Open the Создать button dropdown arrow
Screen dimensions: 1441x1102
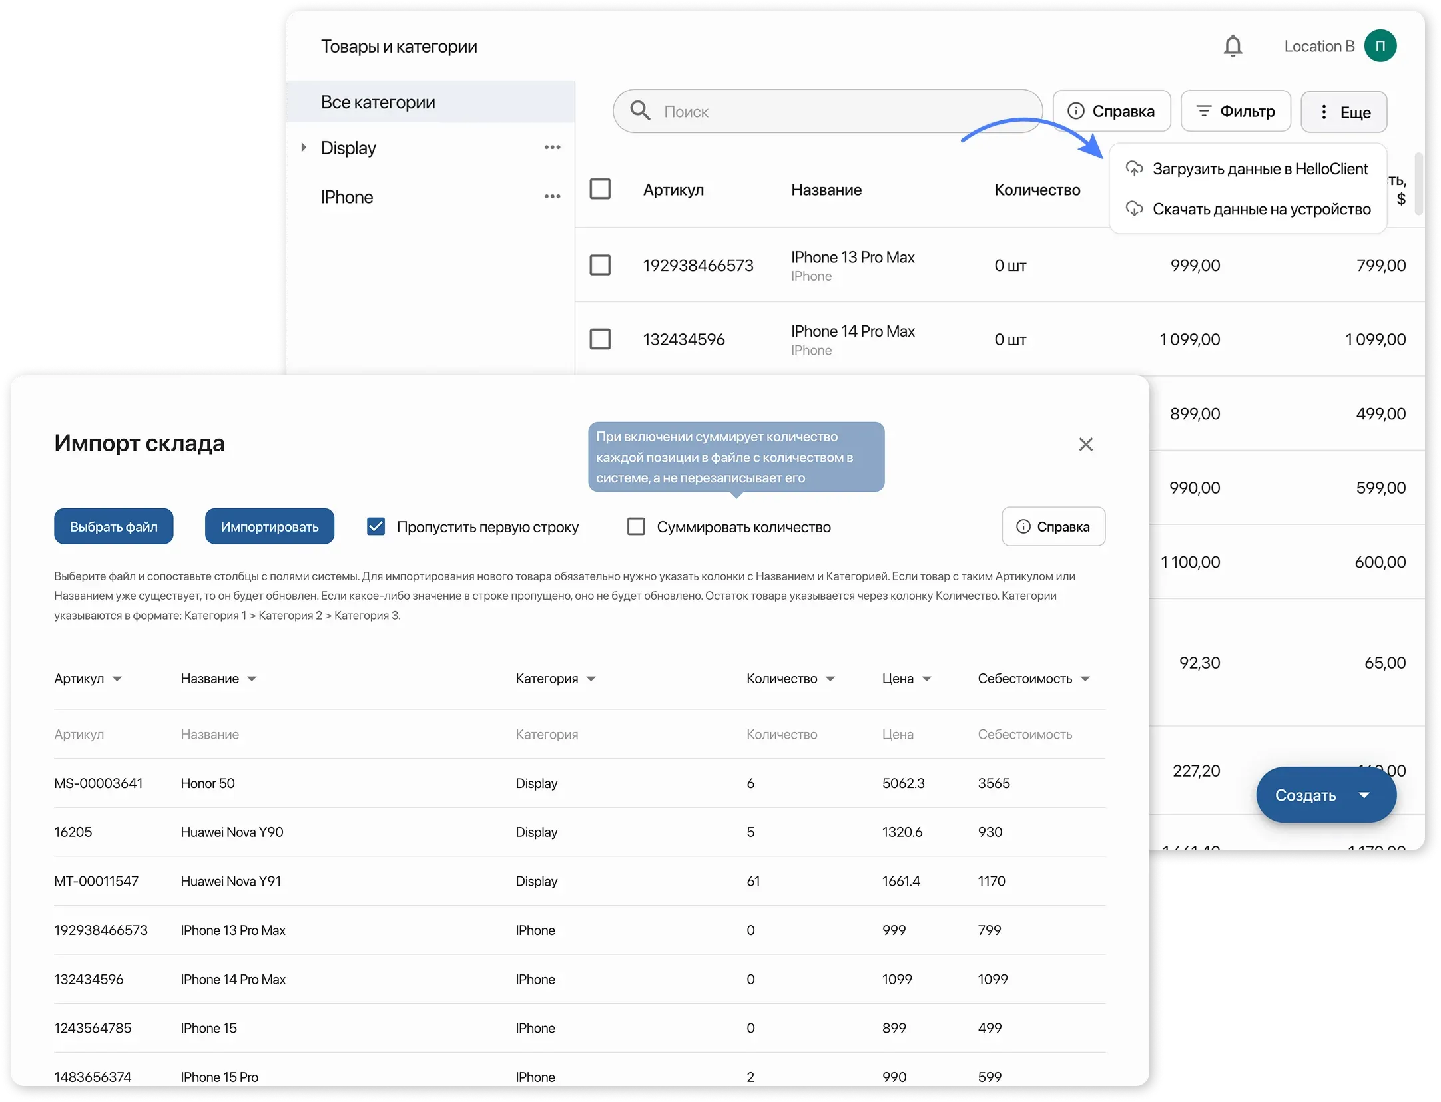click(x=1364, y=795)
